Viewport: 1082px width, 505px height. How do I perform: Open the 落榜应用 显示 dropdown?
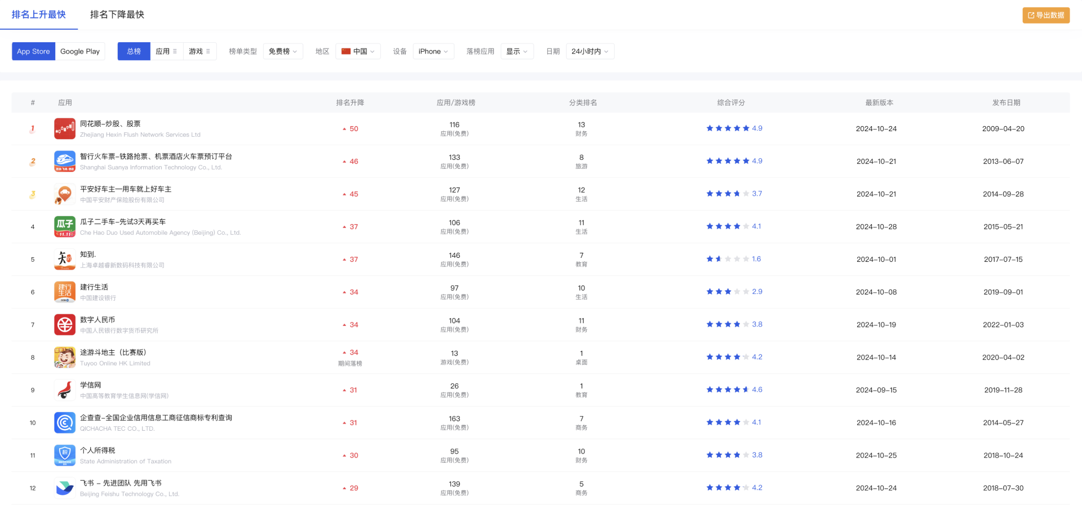pos(517,51)
